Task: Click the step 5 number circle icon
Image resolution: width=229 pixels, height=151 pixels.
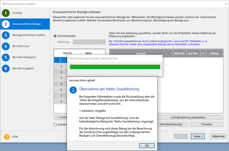Action: coord(5,57)
